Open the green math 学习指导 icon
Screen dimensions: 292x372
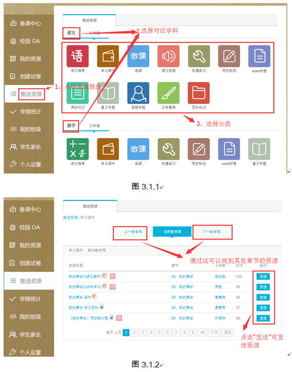(77, 149)
